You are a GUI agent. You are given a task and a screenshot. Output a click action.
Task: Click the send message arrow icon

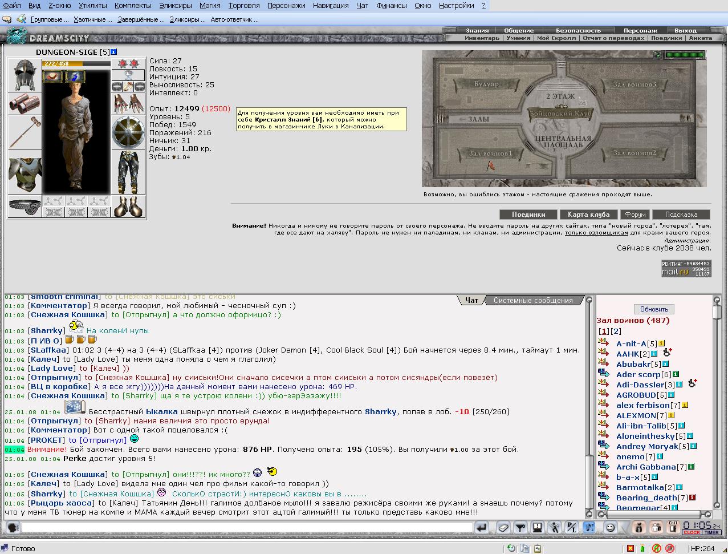tap(482, 528)
